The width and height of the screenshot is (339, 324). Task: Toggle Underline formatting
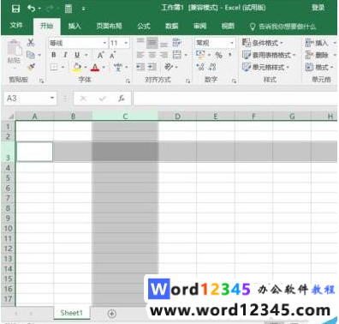coord(77,55)
